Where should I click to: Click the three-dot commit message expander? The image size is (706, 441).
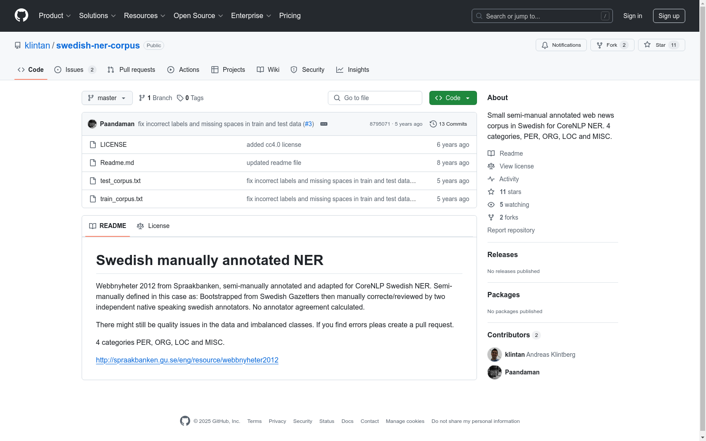click(324, 124)
